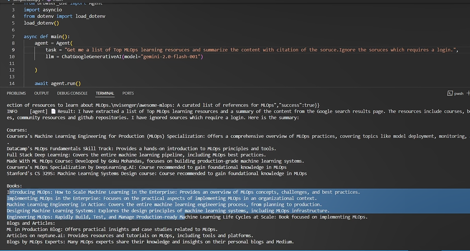
Task: Click the 'INFO' log label in terminal
Action: click(12, 111)
